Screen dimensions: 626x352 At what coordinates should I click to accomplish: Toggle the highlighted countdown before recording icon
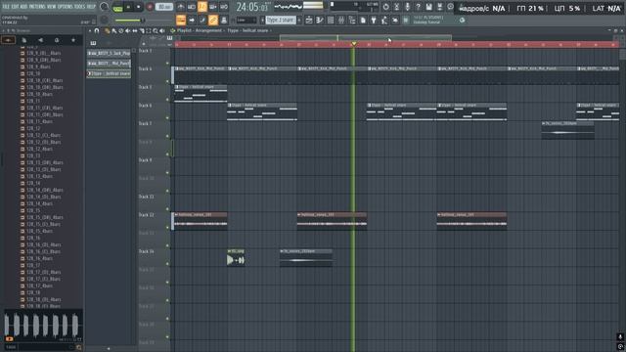(x=202, y=7)
